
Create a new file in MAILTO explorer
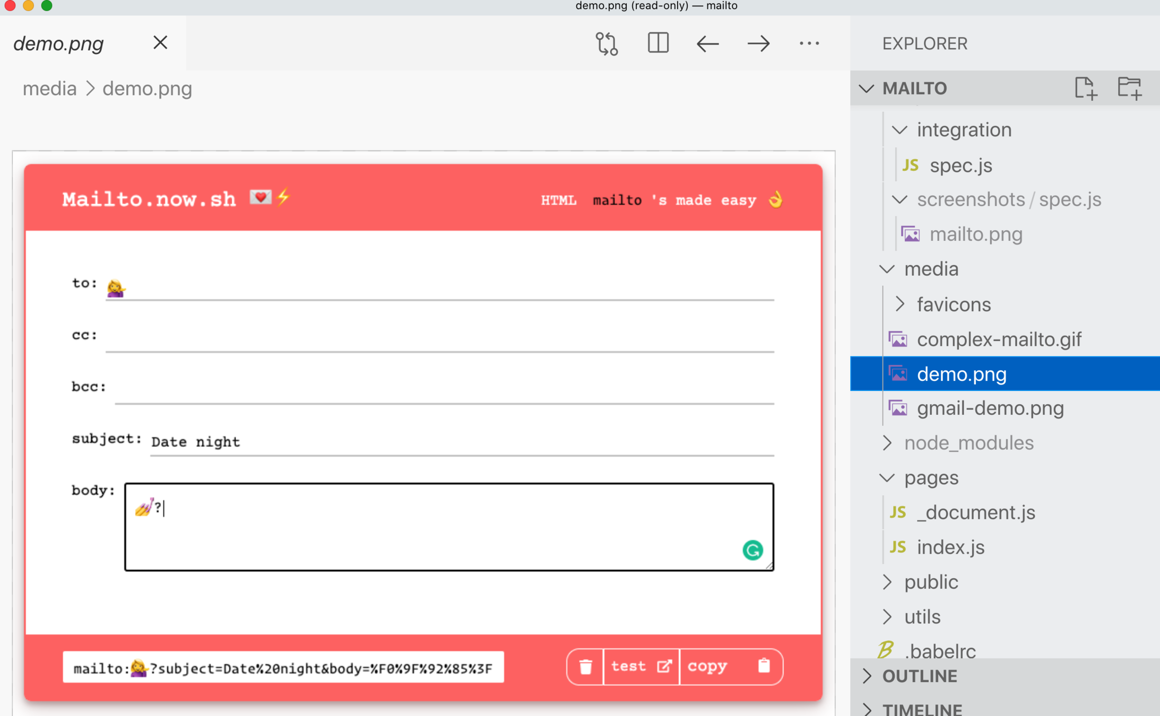(x=1085, y=88)
